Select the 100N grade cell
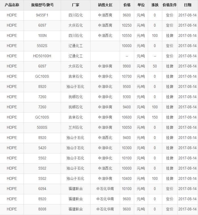The image size is (198, 215). click(42, 36)
